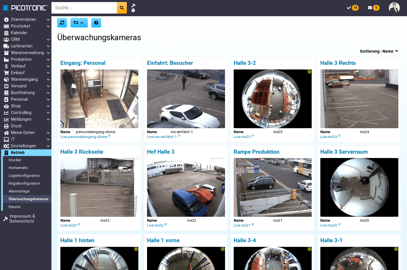The height and width of the screenshot is (270, 407).
Task: Click the Impressum gavel icon
Action: tap(5, 219)
